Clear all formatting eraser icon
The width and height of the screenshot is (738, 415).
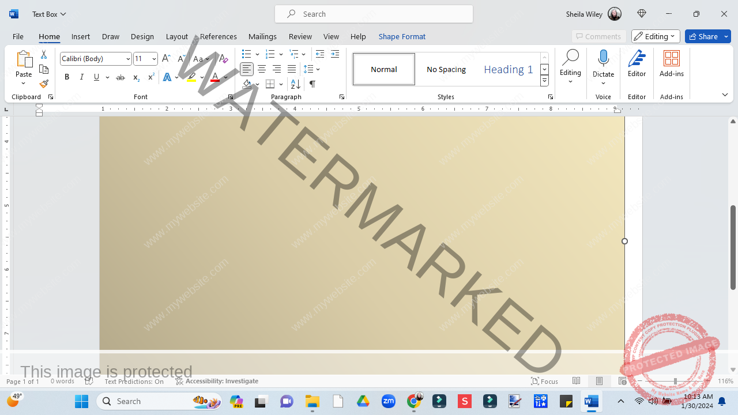coord(223,58)
